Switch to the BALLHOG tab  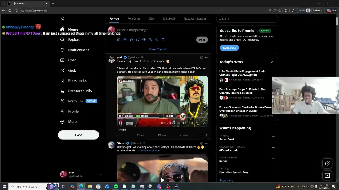pyautogui.click(x=169, y=19)
